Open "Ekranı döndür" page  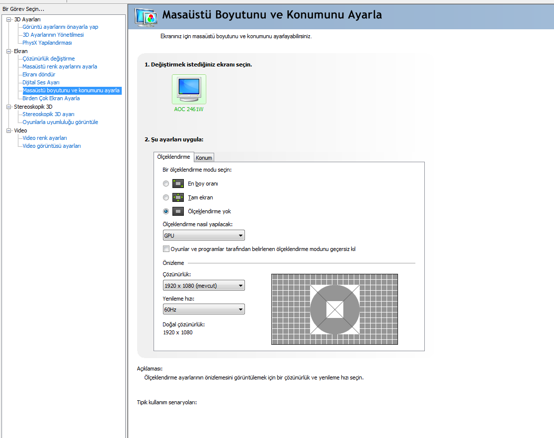[39, 74]
